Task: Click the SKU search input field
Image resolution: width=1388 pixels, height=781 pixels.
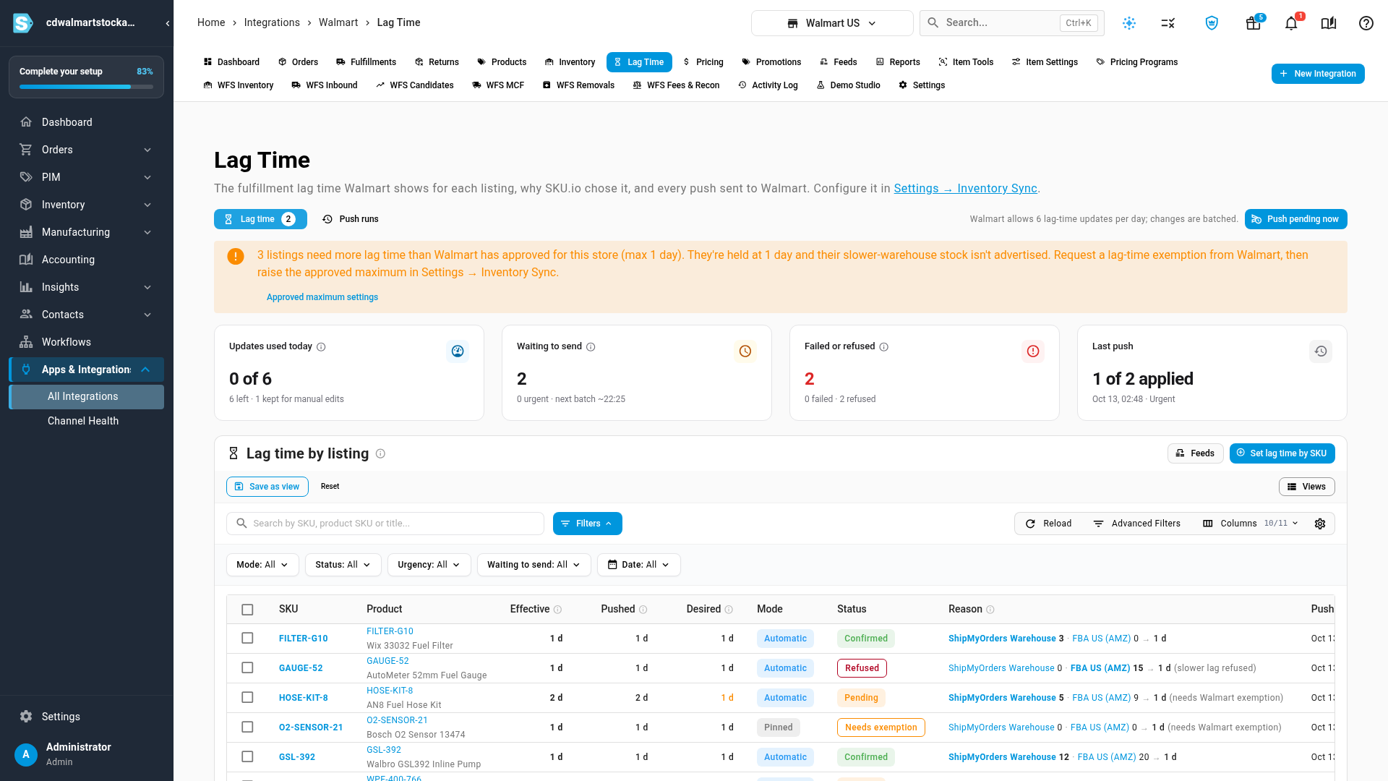Action: pos(385,524)
